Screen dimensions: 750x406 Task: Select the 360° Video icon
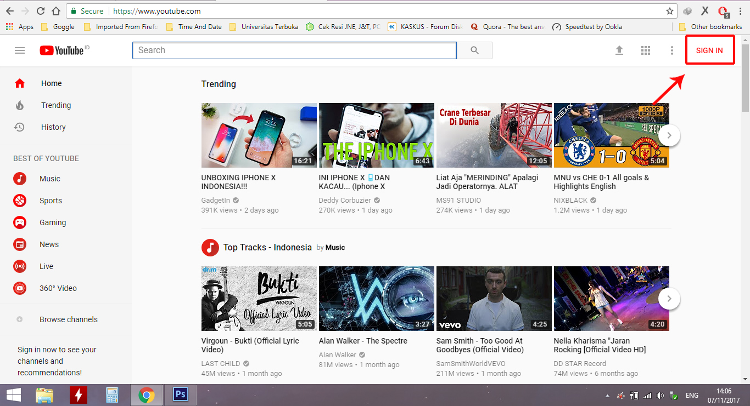click(20, 288)
